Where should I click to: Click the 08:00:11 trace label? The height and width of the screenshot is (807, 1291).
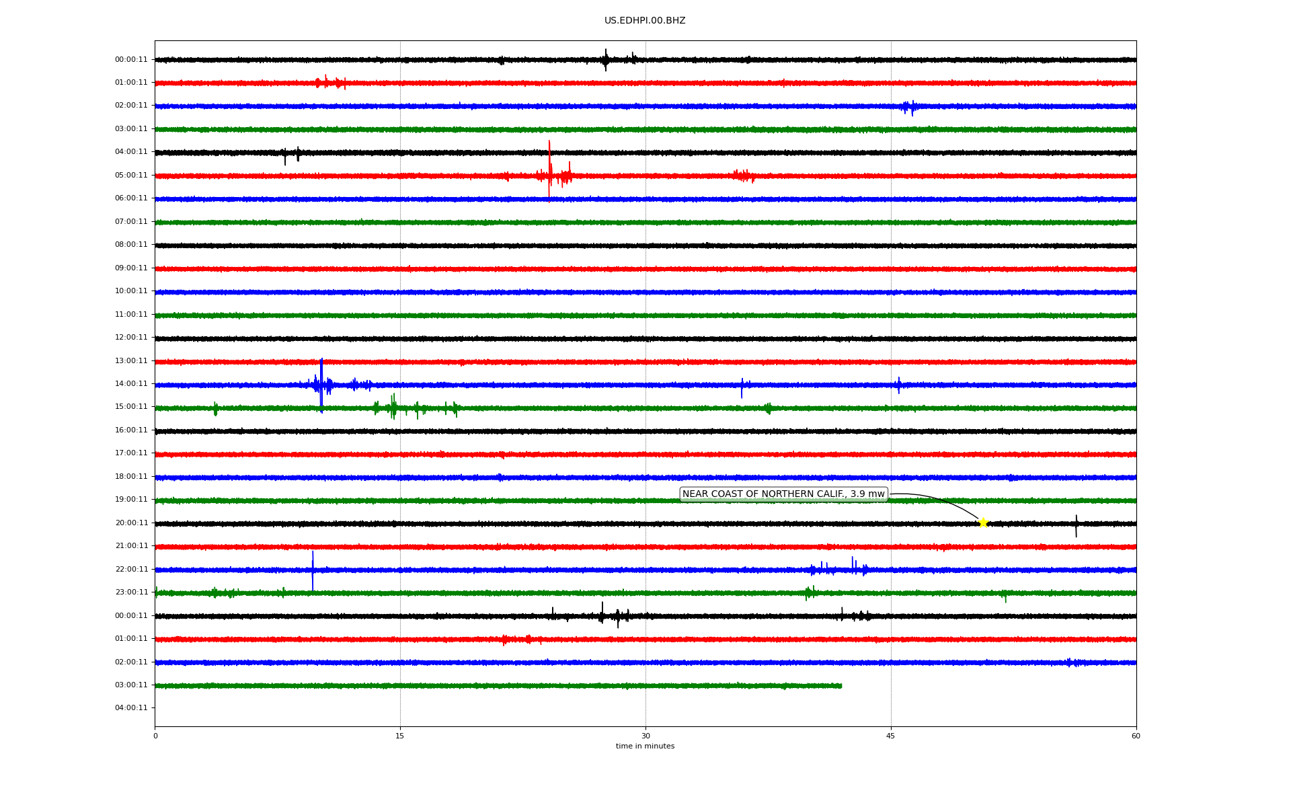pos(131,245)
